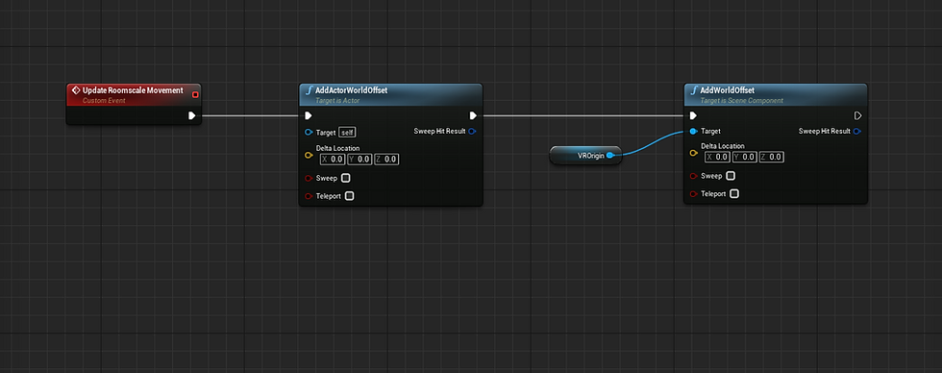Click the Update Roomscale Movement exec output pin

coord(191,115)
